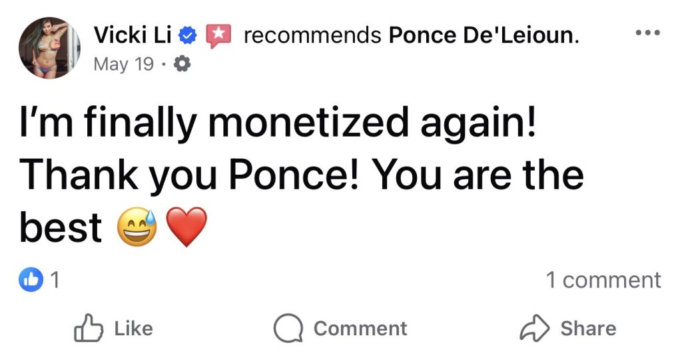Click the May 19 post timestamp
The width and height of the screenshot is (682, 356).
(x=124, y=65)
